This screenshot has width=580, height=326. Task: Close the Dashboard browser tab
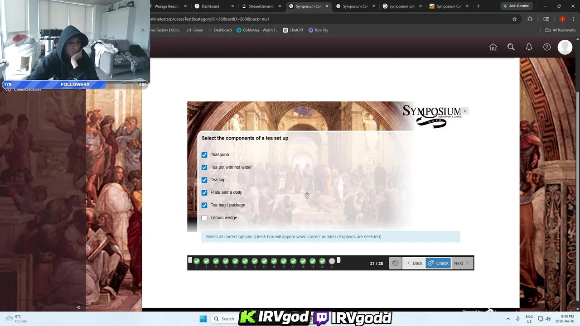232,6
